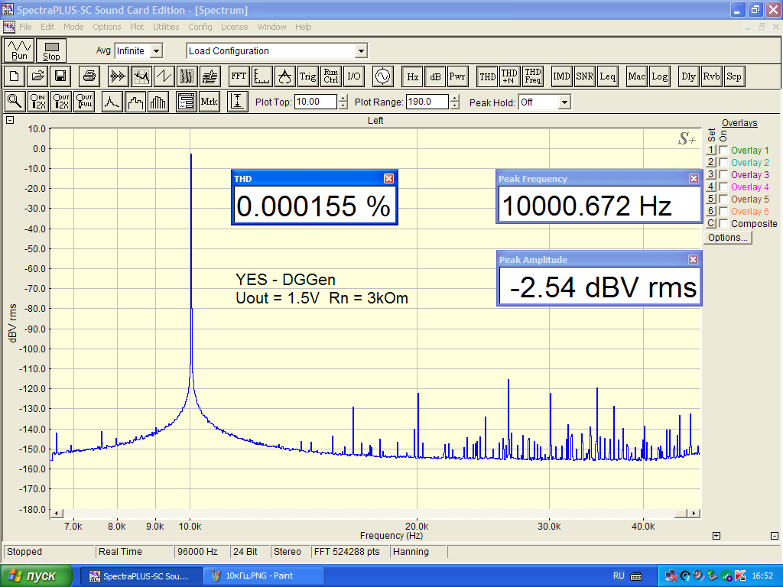Enable the Overlay 4 checkbox

point(723,186)
